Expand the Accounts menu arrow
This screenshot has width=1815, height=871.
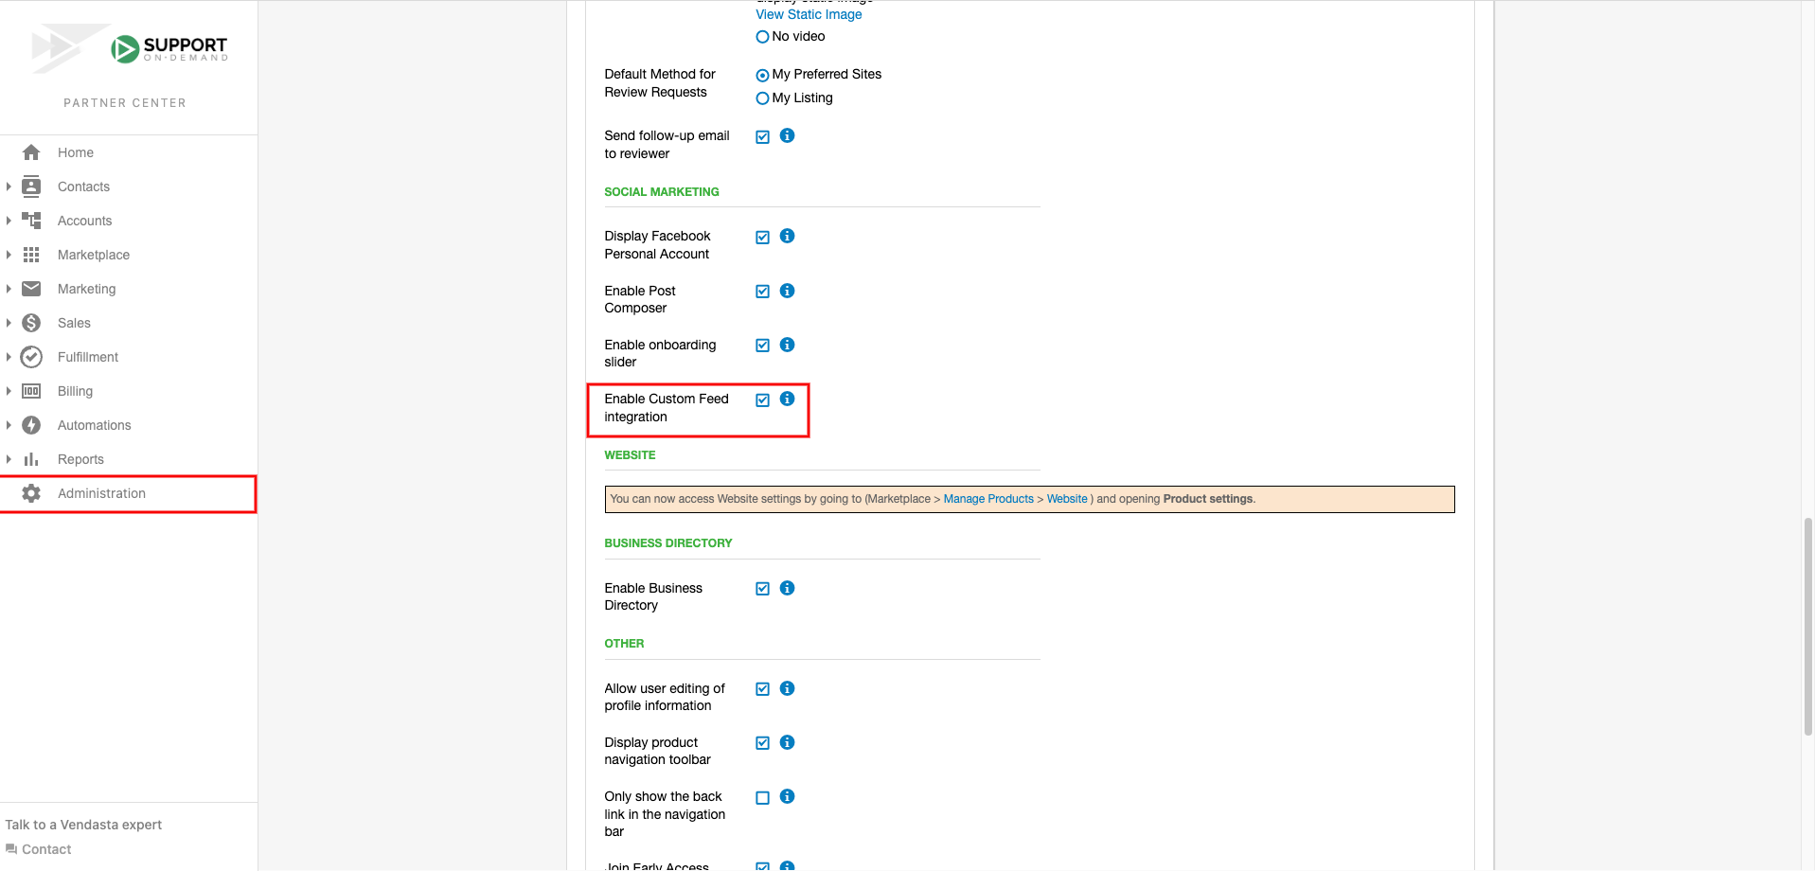[9, 221]
